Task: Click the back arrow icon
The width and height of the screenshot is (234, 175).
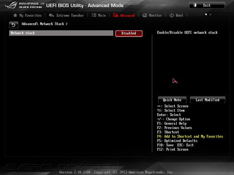Action: (14, 25)
